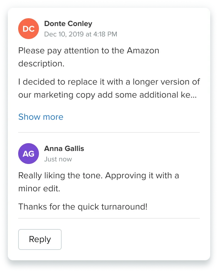Click the 'Just now' timestamp
Image resolution: width=218 pixels, height=272 pixels.
[x=58, y=159]
